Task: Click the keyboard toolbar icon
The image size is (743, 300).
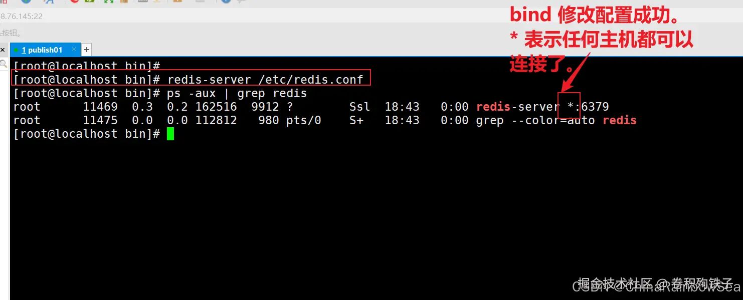Action: coord(142,2)
